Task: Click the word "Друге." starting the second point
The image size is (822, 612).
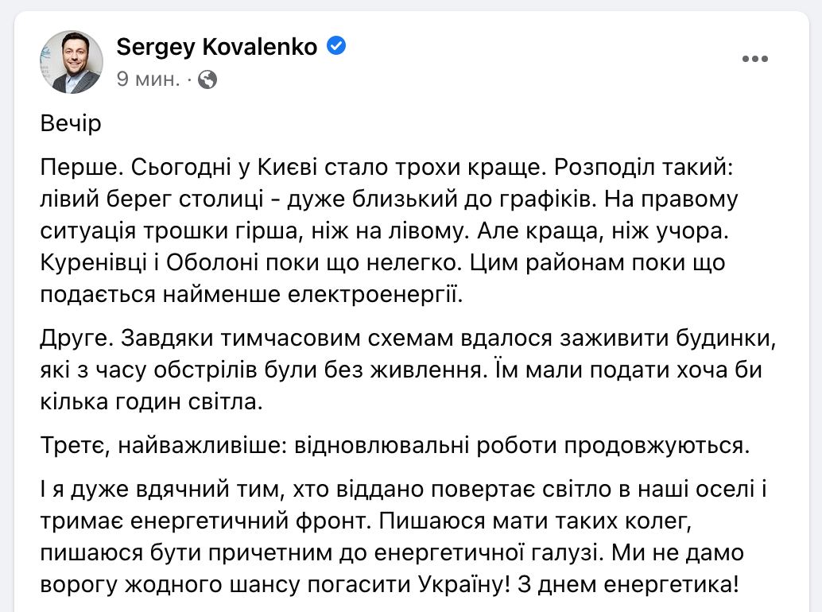Action: click(76, 338)
